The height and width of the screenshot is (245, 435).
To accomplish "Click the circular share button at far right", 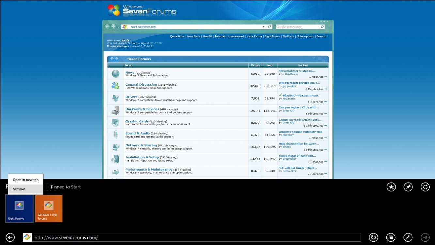I will (x=425, y=187).
